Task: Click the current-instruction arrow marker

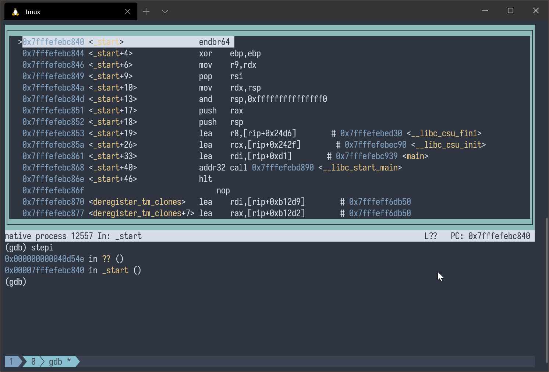Action: 20,42
